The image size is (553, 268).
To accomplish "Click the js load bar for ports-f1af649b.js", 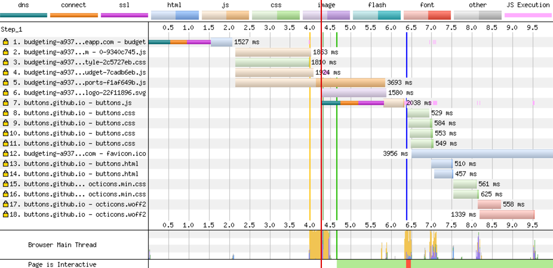I will click(310, 82).
